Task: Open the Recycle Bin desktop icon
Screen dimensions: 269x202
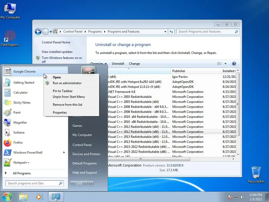Action: (x=256, y=175)
